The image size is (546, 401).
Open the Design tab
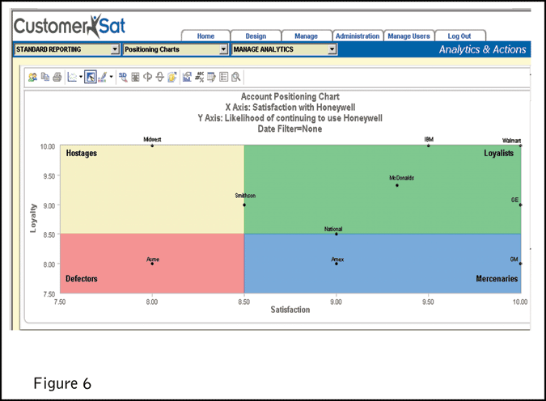click(x=256, y=36)
